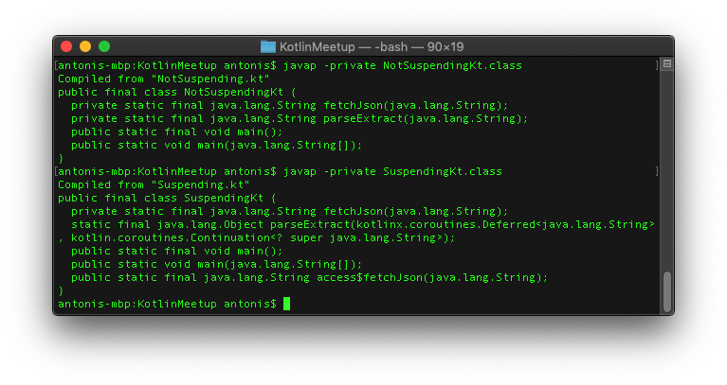Click the last "antonis-mbp:KotlinMeetup antonis$" prompt
Viewport: 727px width, 385px height.
click(167, 304)
